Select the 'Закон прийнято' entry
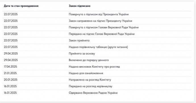This screenshot has width=196, height=103. 79,41
